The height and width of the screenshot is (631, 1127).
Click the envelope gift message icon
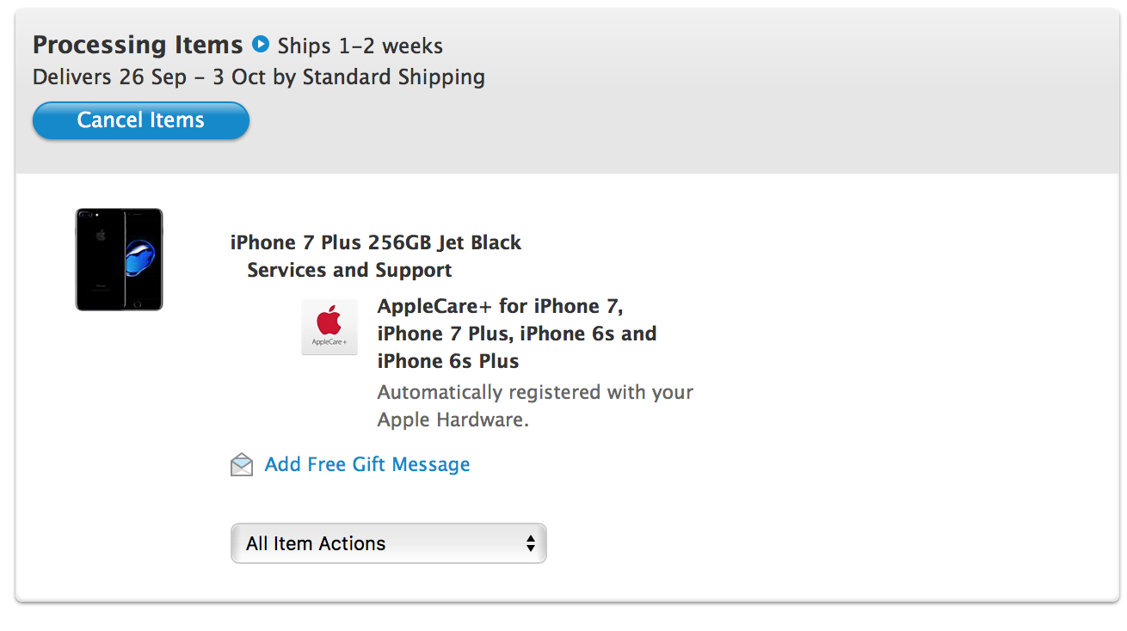point(242,465)
